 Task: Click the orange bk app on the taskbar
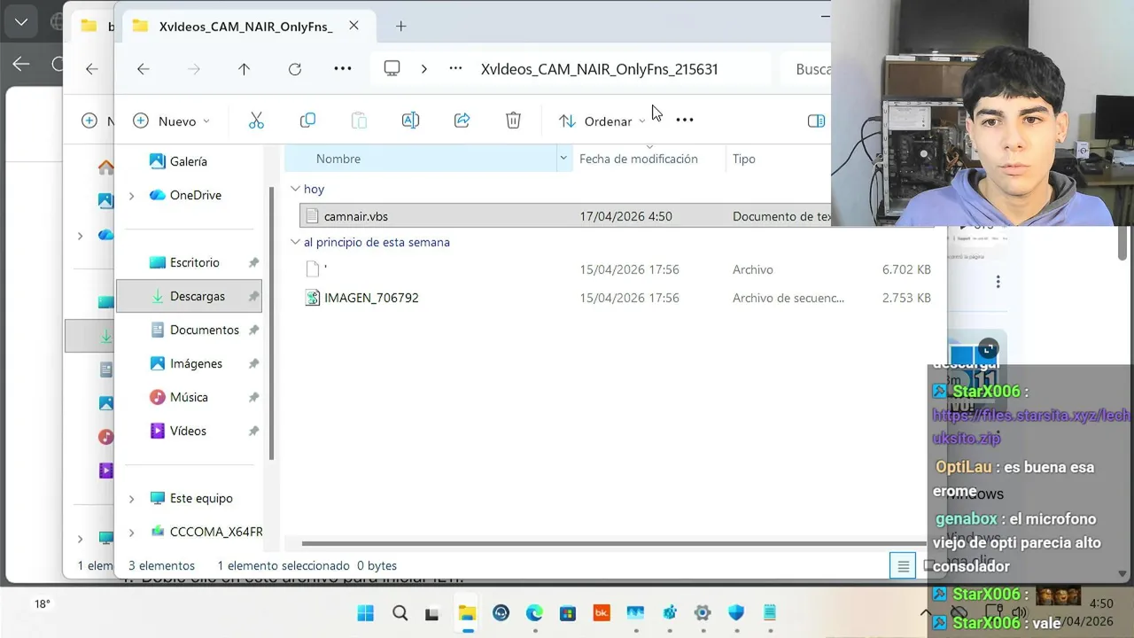[602, 613]
